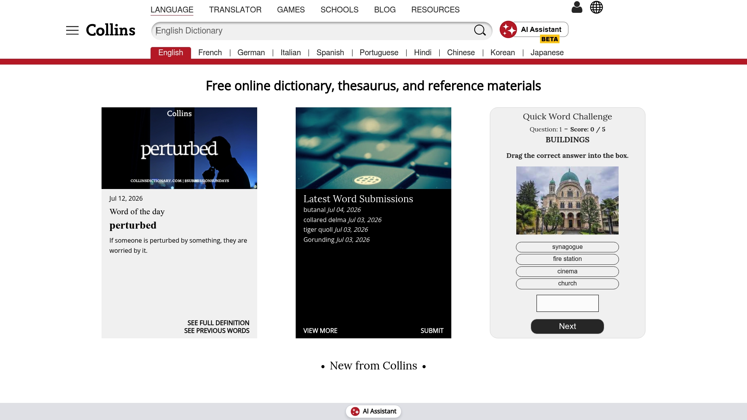Select the English dictionary tab

click(x=170, y=52)
